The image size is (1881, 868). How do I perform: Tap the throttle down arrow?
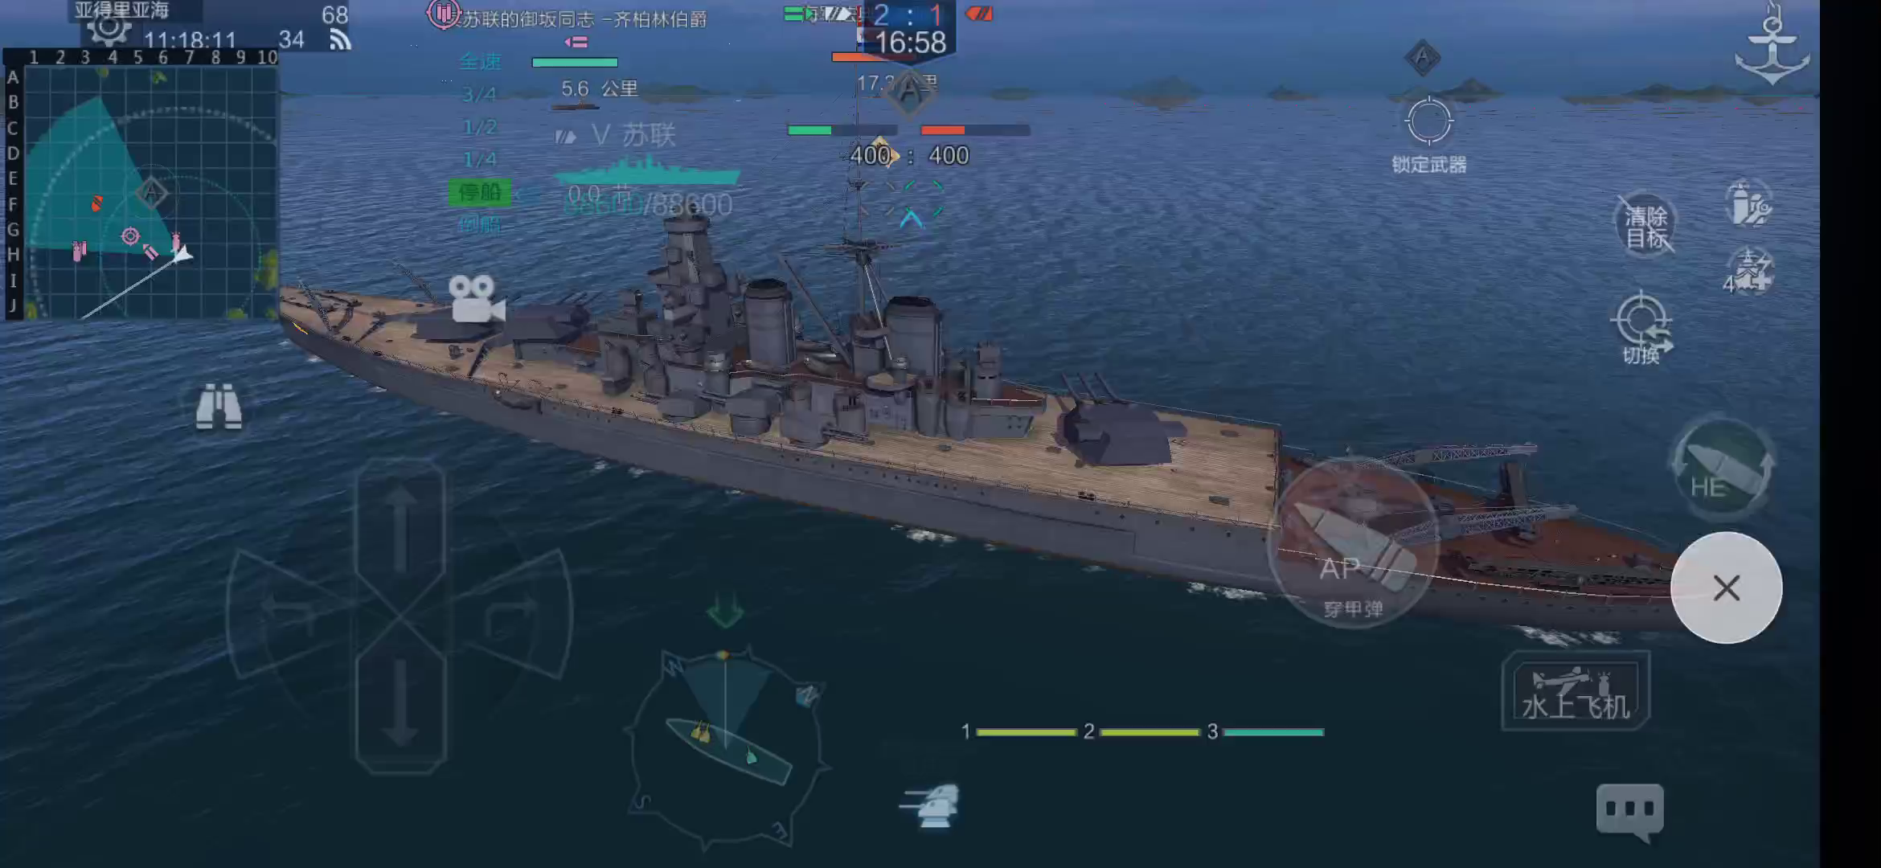click(400, 699)
